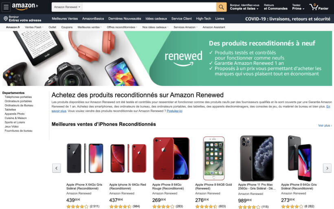Open the hamburger main menu
Image resolution: width=334 pixels, height=209 pixels.
(x=6, y=7)
